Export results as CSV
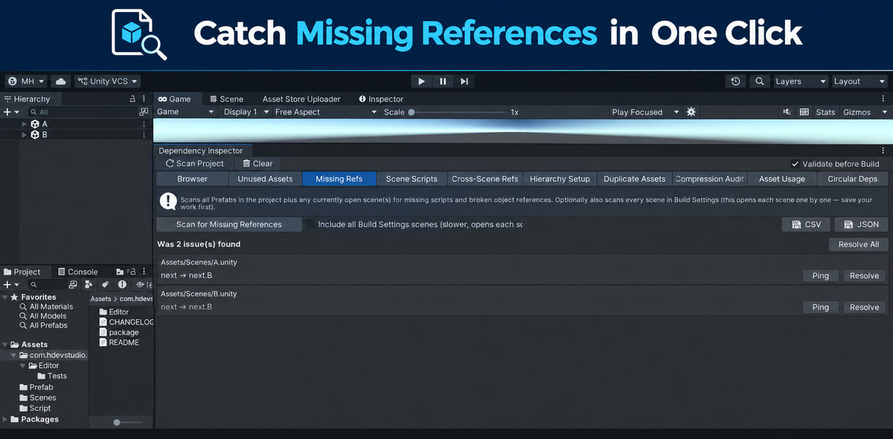 806,224
